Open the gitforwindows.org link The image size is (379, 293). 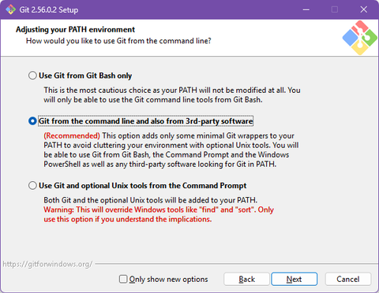47,264
